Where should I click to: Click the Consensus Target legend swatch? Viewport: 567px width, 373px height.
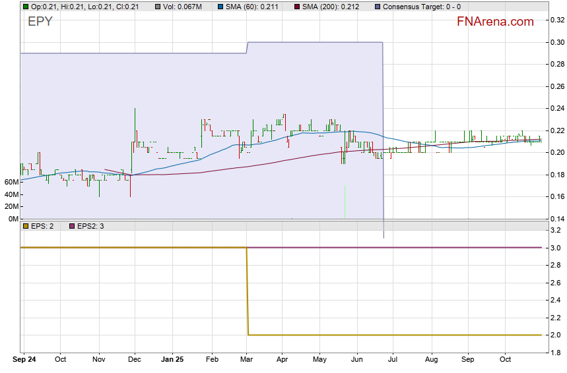pyautogui.click(x=377, y=7)
